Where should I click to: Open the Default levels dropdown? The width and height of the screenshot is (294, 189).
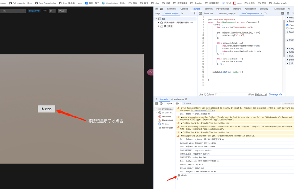[288, 104]
